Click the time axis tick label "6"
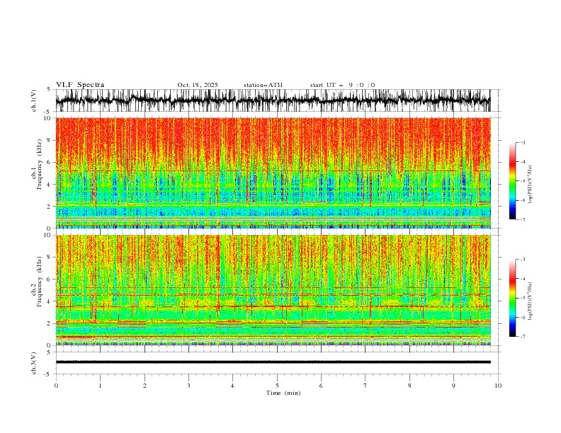 click(321, 386)
